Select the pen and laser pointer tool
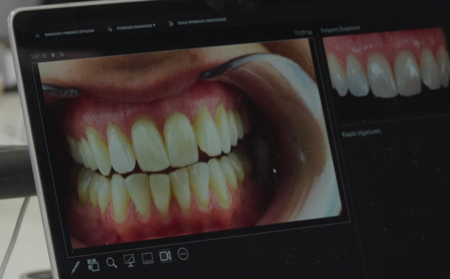This screenshot has height=279, width=450. pos(75,267)
